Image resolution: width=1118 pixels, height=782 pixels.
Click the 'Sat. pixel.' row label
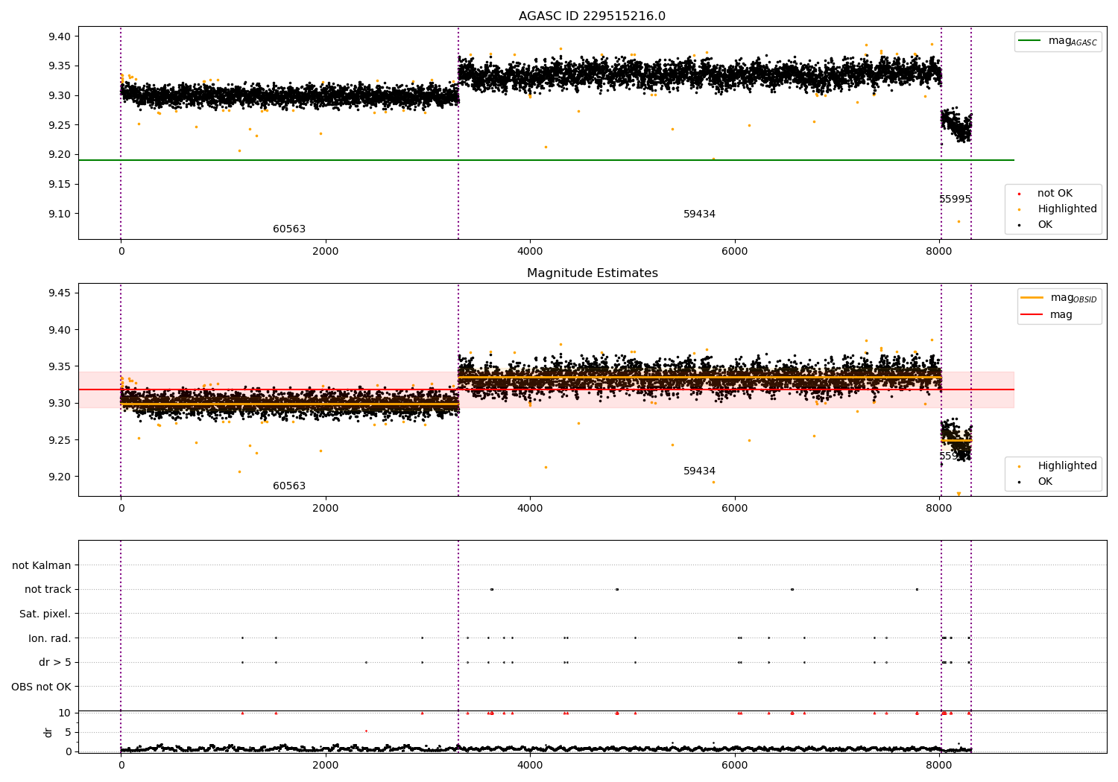[x=45, y=614]
